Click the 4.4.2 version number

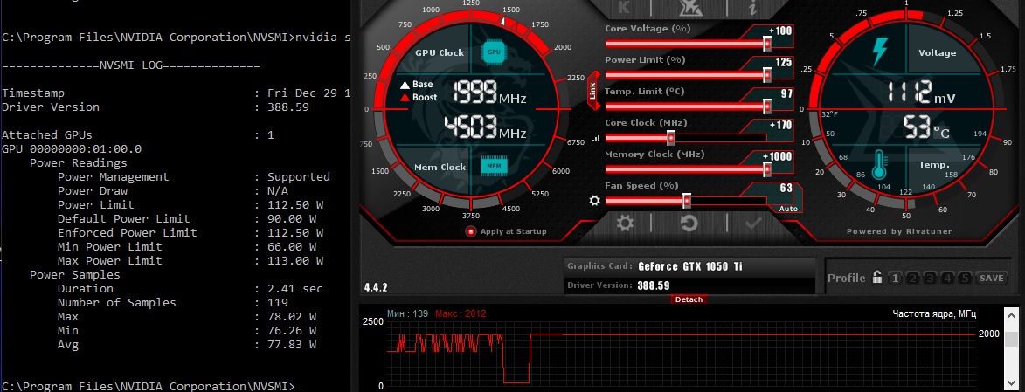375,287
